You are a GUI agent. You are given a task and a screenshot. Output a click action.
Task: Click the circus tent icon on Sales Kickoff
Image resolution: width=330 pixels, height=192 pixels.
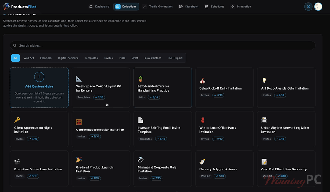[x=203, y=81]
